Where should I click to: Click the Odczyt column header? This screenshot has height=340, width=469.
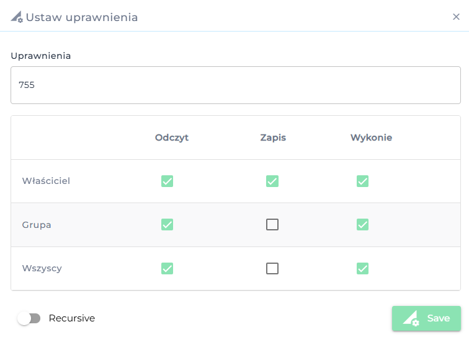coord(172,137)
